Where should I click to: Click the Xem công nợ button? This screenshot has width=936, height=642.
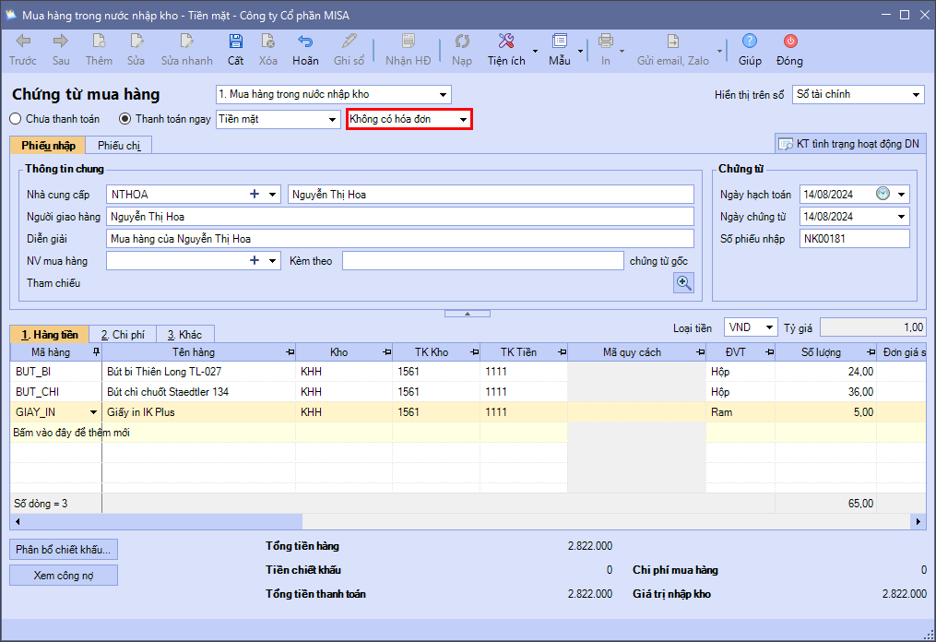[64, 576]
